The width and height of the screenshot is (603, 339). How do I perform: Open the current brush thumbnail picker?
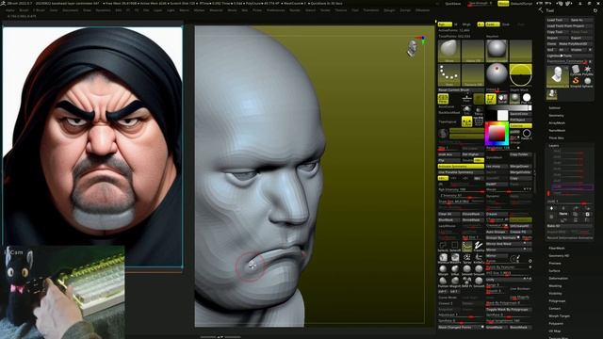[x=448, y=51]
